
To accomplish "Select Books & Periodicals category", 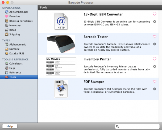I will [19, 21].
